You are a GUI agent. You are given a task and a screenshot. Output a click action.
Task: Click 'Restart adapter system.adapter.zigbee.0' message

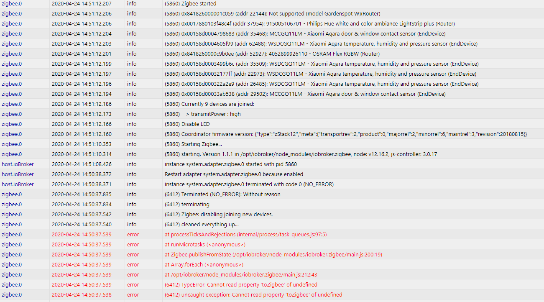[234, 174]
